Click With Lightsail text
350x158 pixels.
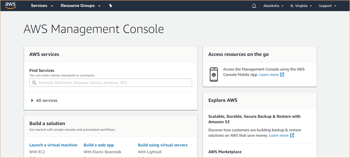[149, 152]
